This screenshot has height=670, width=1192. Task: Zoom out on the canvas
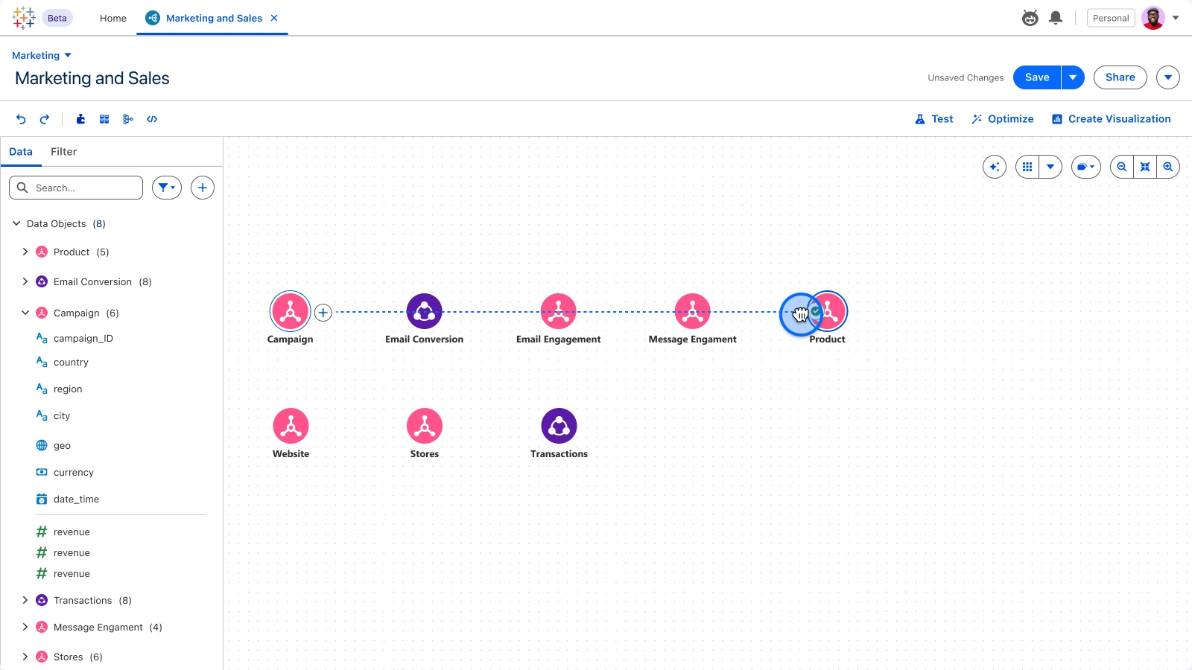pyautogui.click(x=1122, y=167)
